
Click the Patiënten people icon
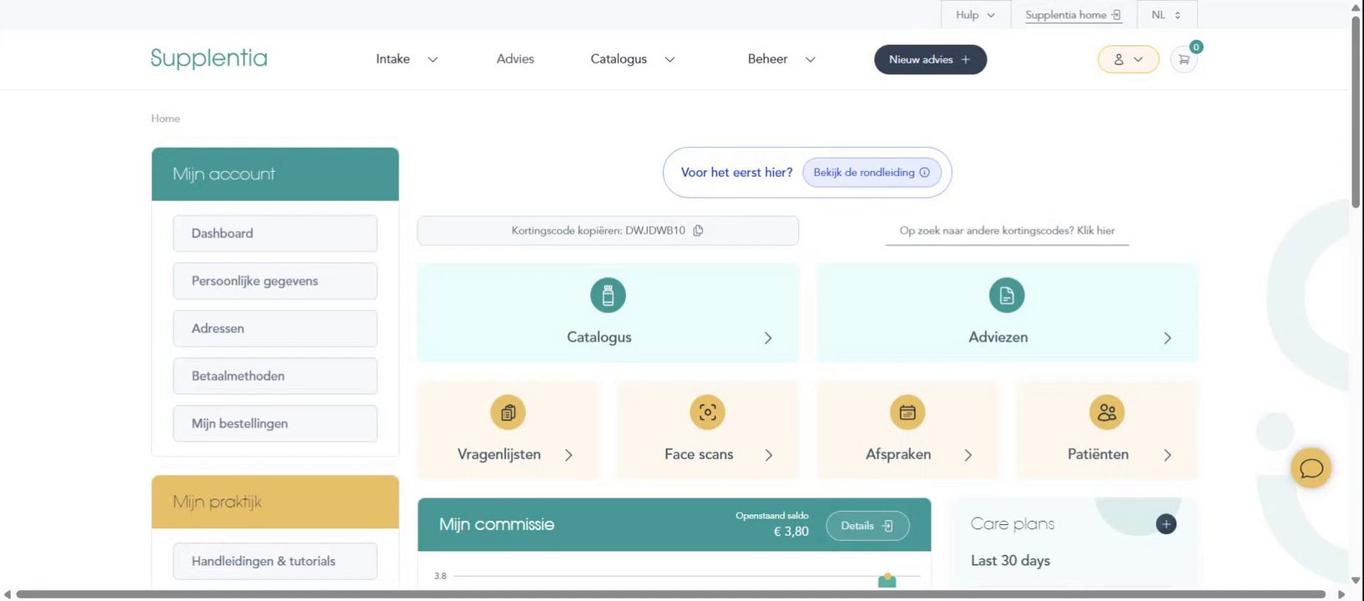[x=1107, y=412]
